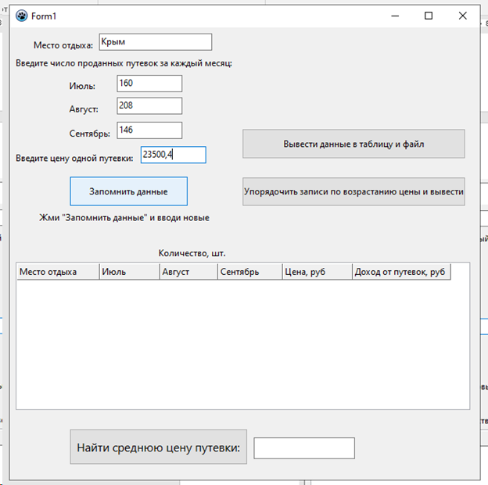Image resolution: width=488 pixels, height=485 pixels.
Task: Select the 'Сентябрь' table column header
Action: 249,272
